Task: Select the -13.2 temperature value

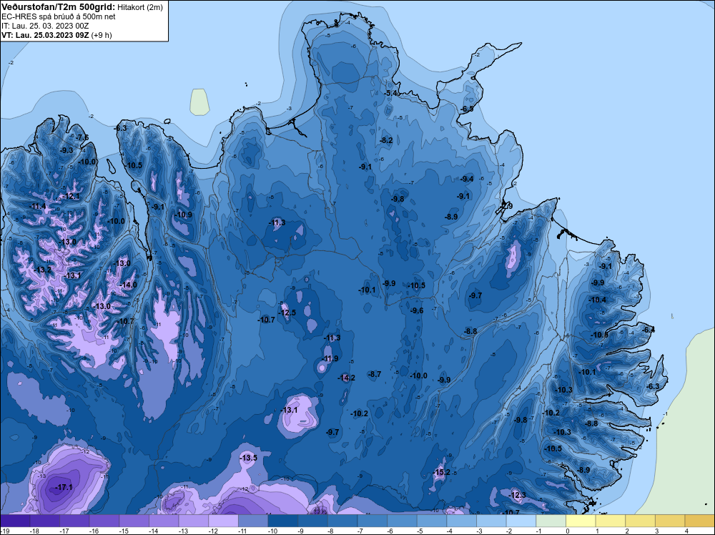Action: coord(43,270)
